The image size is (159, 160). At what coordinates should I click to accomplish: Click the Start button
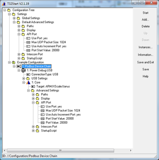(x=145, y=13)
